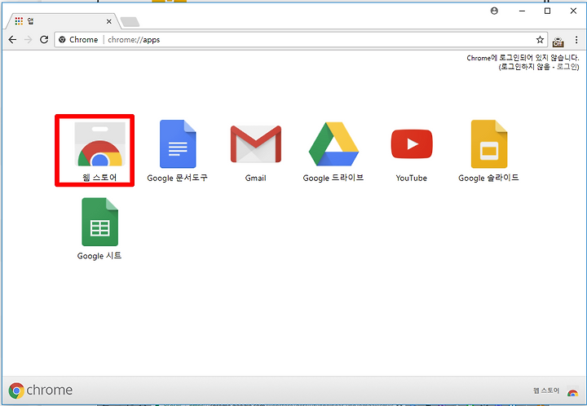
Task: Select the 앱 tab
Action: point(62,21)
